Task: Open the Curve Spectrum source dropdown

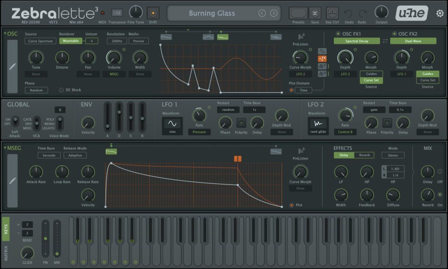Action: tap(40, 41)
